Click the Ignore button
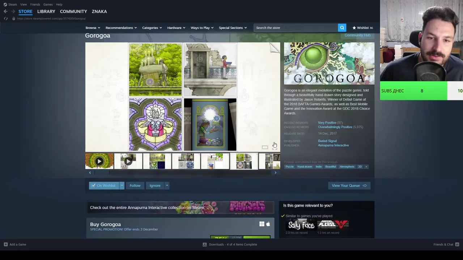Viewport: 463px width, 260px height. (155, 186)
